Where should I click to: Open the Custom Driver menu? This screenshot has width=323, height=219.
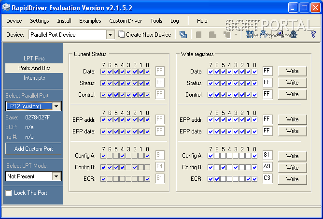point(126,21)
